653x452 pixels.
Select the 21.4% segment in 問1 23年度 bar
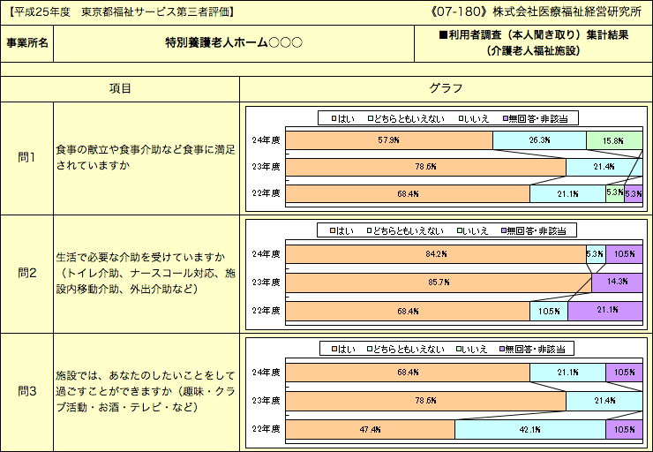pos(604,167)
